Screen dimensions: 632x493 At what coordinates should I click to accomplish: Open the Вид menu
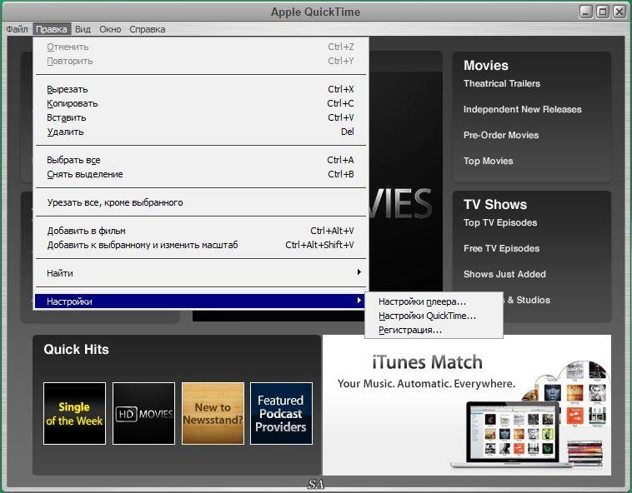pyautogui.click(x=83, y=29)
